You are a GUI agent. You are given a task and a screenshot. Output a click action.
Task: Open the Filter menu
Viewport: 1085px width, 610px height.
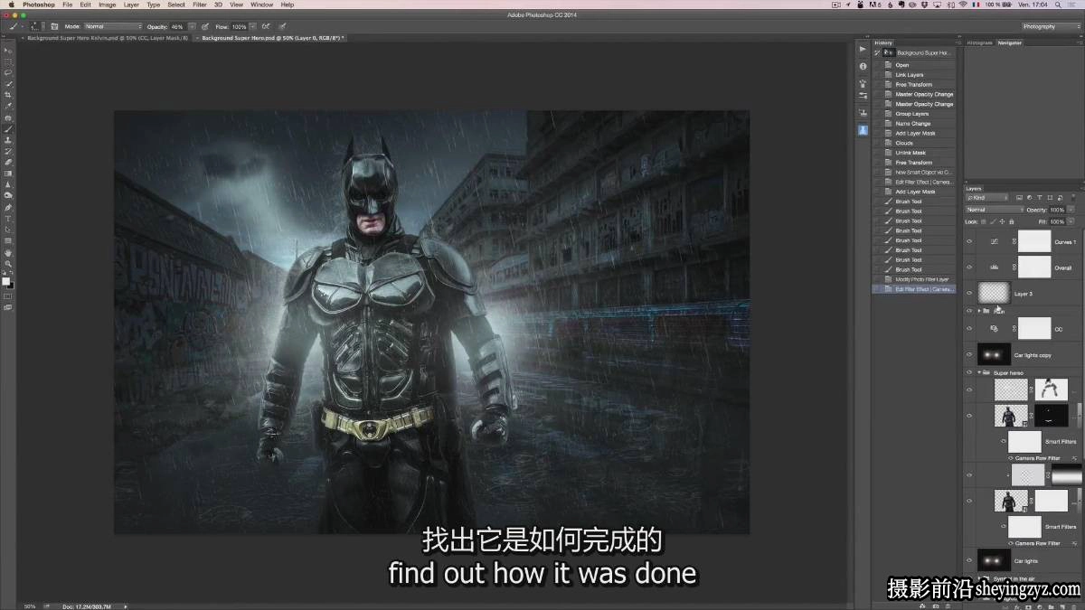coord(200,5)
